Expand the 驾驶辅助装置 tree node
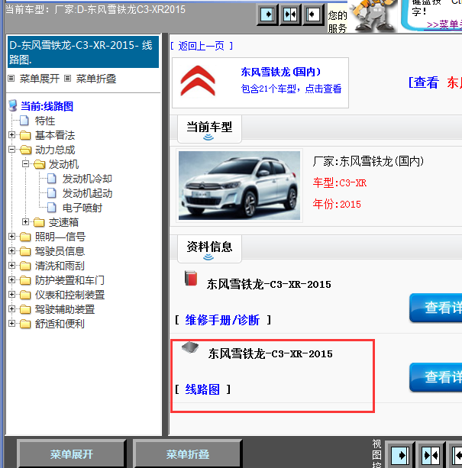The height and width of the screenshot is (468, 462). coord(11,308)
